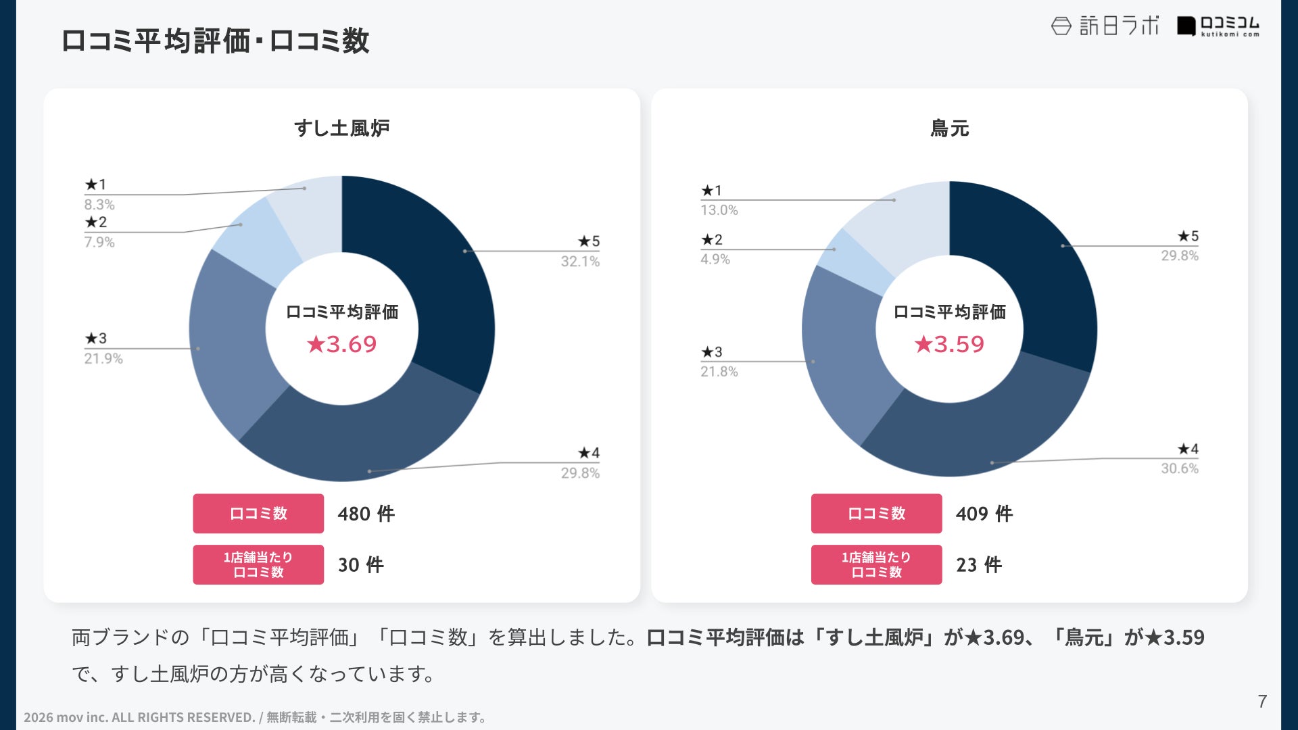Click the 口コミ数 badge beside 480 件
Image resolution: width=1298 pixels, height=730 pixels.
click(258, 514)
